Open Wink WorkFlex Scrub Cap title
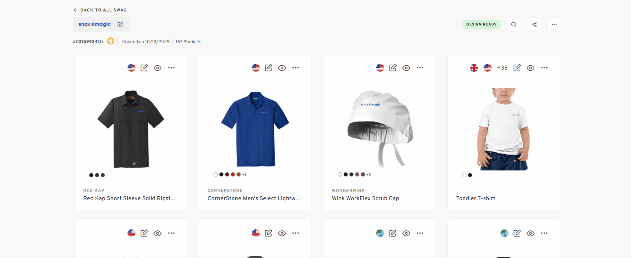 click(365, 198)
